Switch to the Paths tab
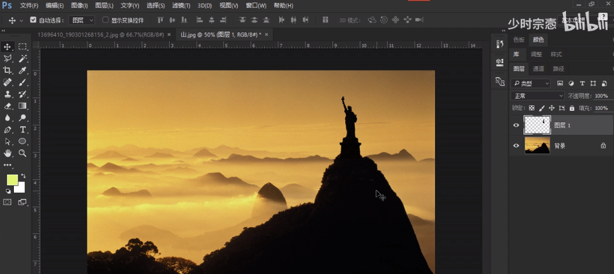This screenshot has width=614, height=274. (558, 69)
